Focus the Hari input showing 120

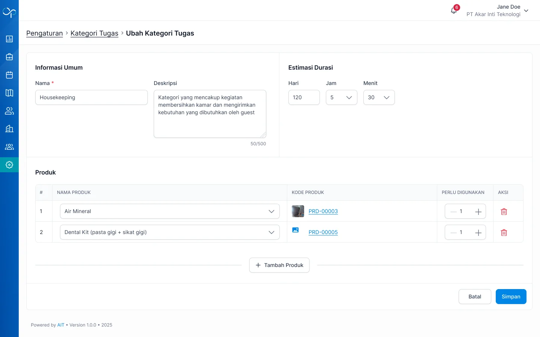click(304, 97)
